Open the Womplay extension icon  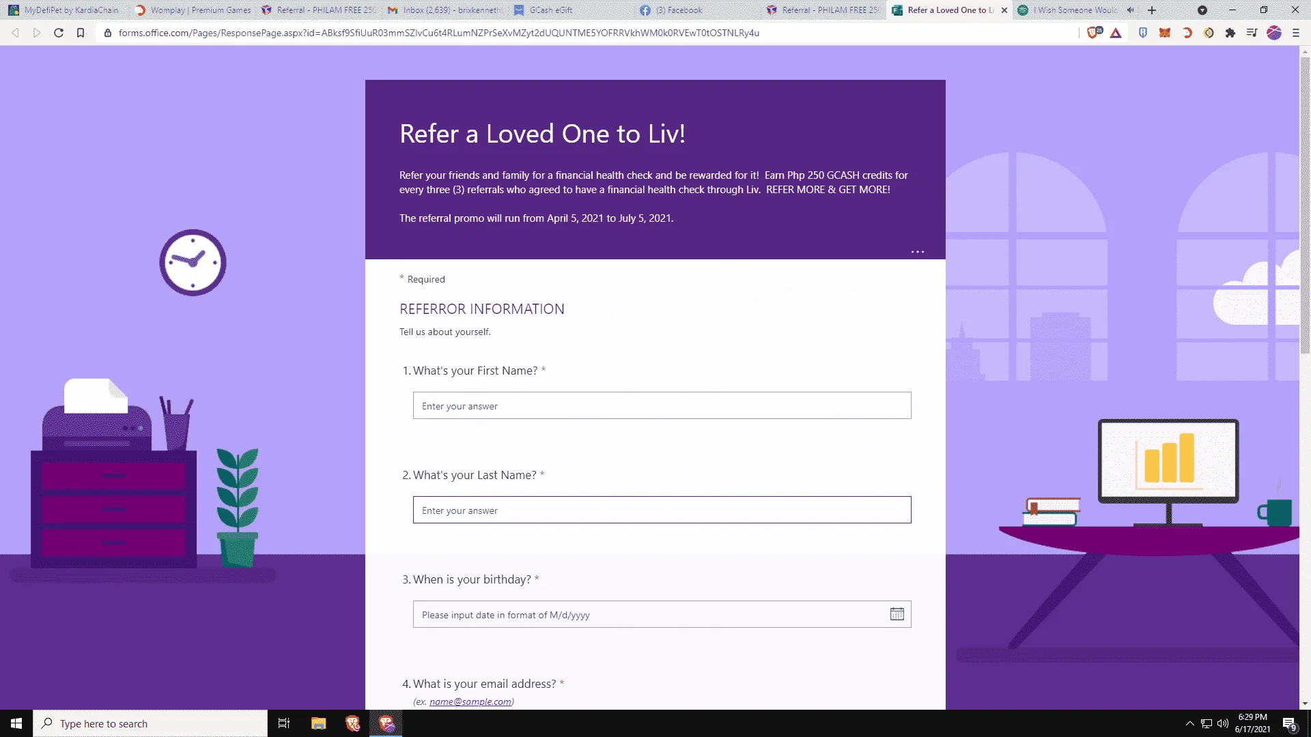point(1187,33)
